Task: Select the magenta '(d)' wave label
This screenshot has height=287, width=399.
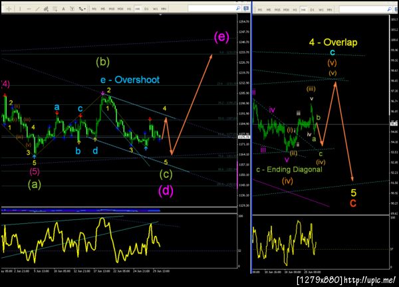Action: pyautogui.click(x=166, y=191)
